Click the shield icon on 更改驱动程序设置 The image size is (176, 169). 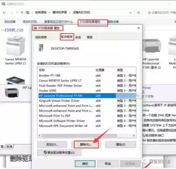click(45, 152)
